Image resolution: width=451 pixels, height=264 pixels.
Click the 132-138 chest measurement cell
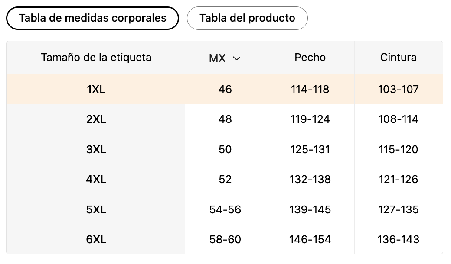click(310, 179)
